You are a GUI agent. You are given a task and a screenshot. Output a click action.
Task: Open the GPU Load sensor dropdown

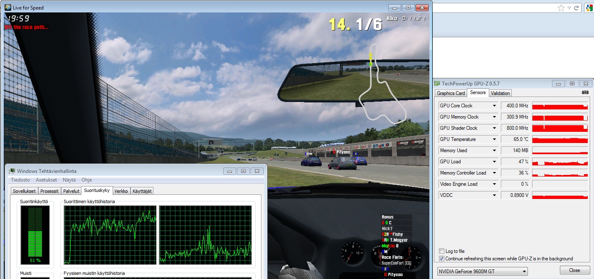(494, 162)
